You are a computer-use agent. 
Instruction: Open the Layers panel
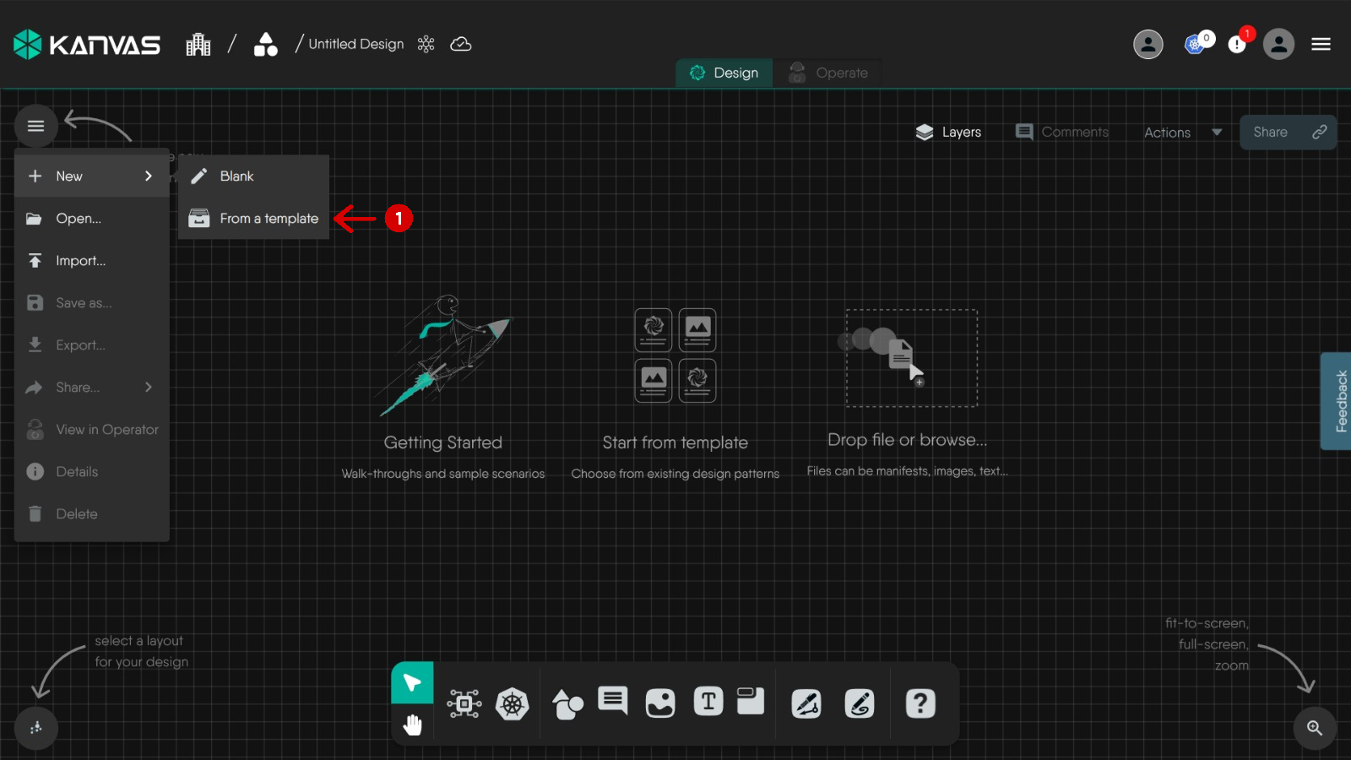click(948, 132)
